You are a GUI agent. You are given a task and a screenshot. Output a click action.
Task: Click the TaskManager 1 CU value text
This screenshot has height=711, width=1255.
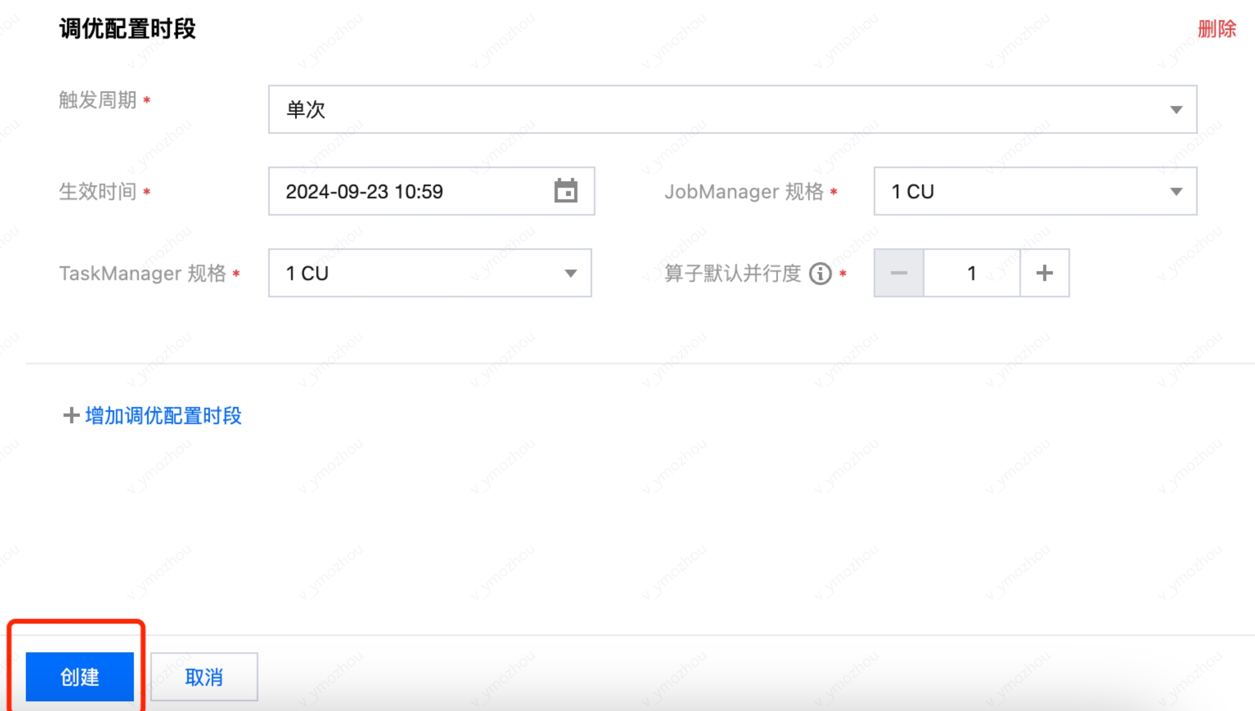pyautogui.click(x=307, y=273)
